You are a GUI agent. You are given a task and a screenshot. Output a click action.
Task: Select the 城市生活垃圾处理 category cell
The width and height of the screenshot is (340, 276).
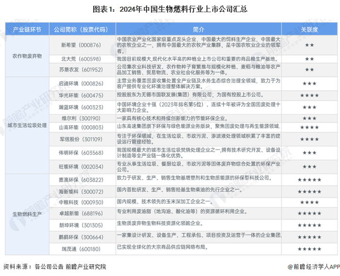coord(27,126)
